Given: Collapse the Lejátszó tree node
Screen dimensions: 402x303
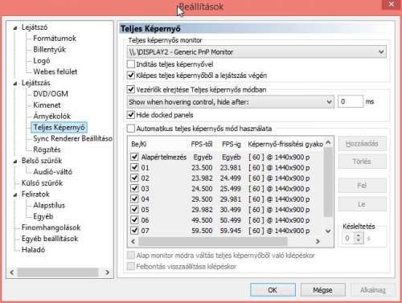Looking at the screenshot, I should click(15, 27).
